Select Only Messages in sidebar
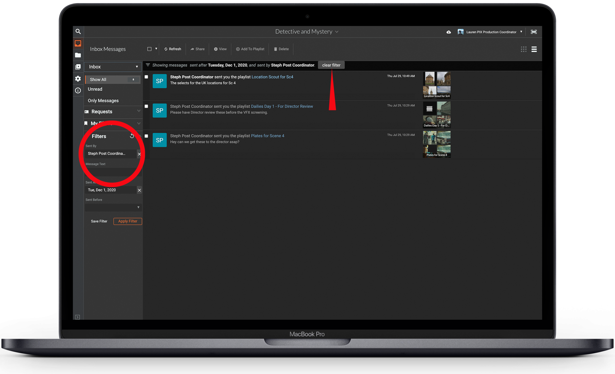 [x=103, y=100]
